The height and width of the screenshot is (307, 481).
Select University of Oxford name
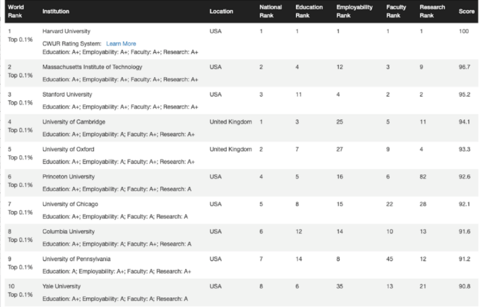click(x=68, y=149)
